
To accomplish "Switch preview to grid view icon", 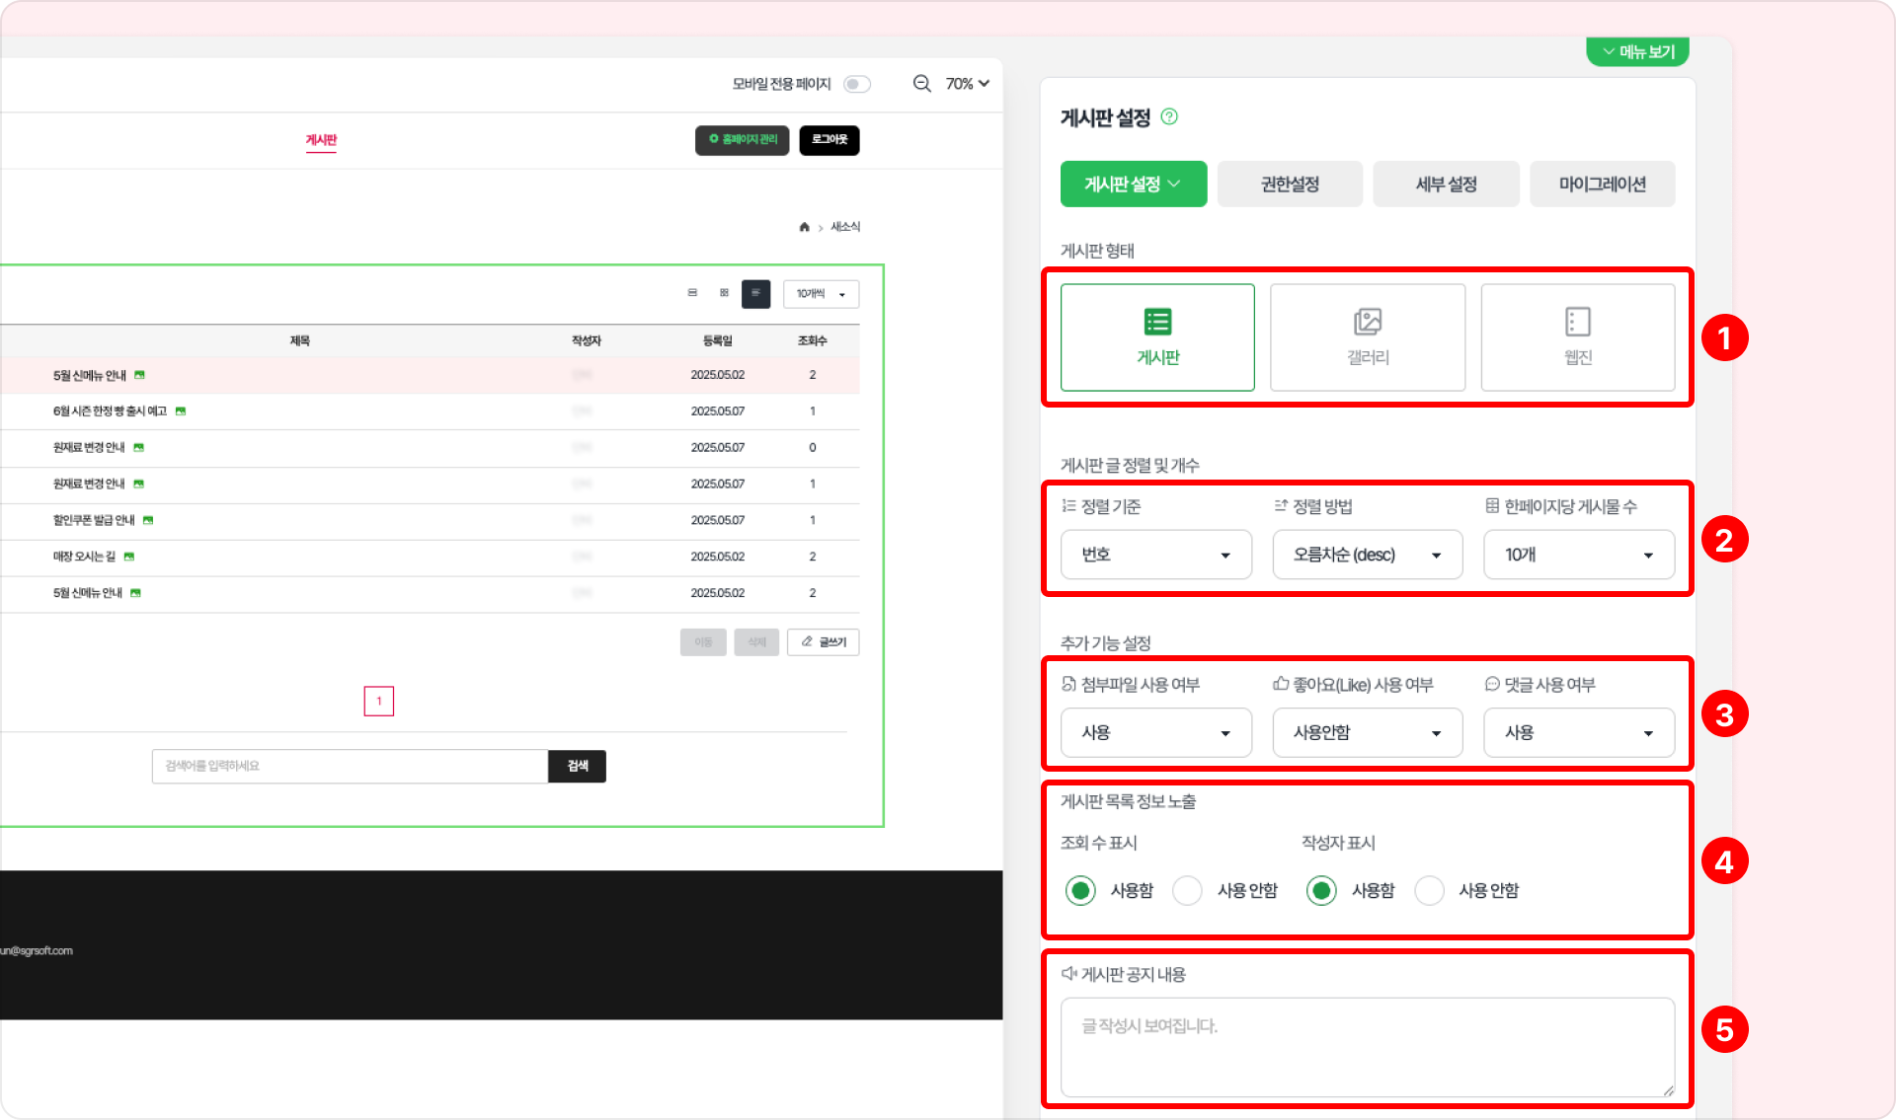I will (724, 293).
